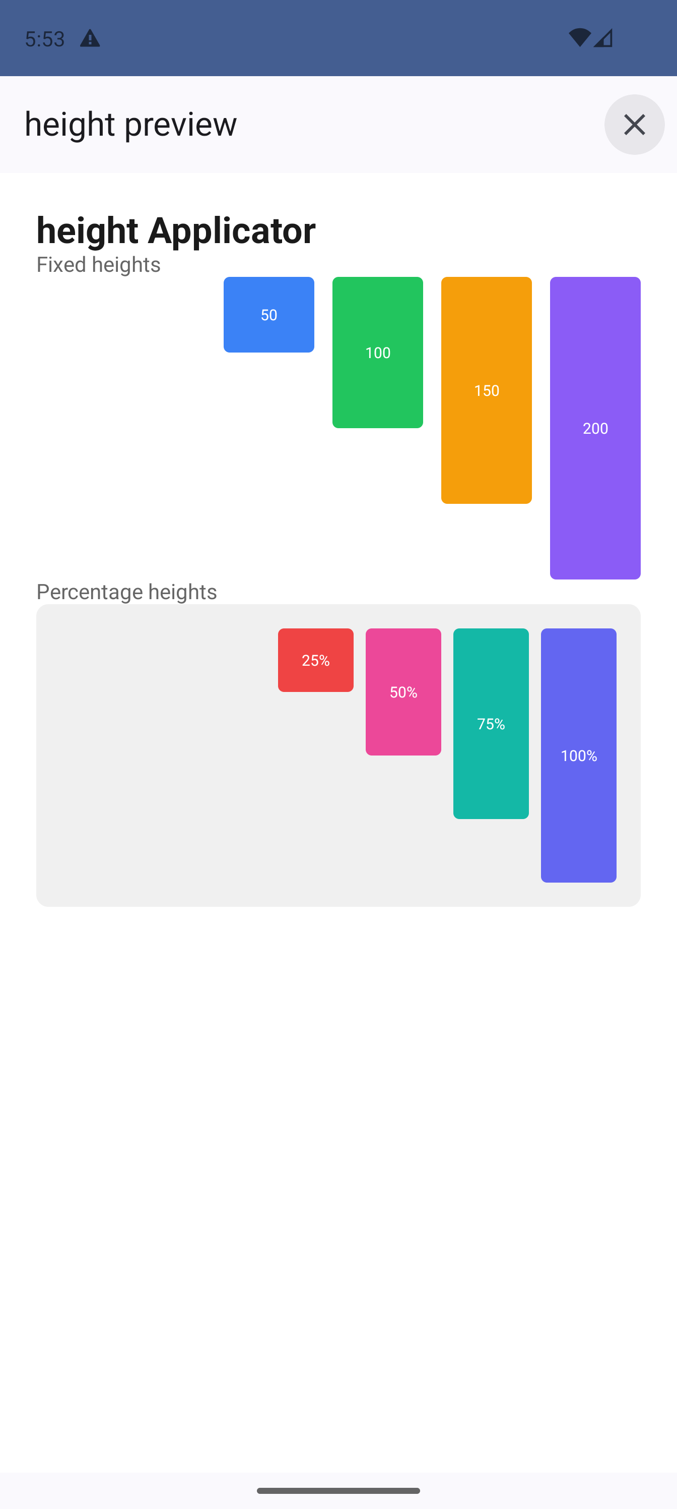Tap the cellular signal icon
The image size is (677, 1509).
click(604, 38)
